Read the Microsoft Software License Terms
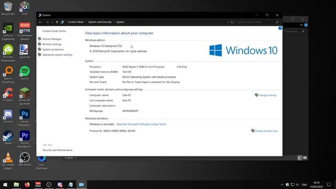 (x=141, y=124)
